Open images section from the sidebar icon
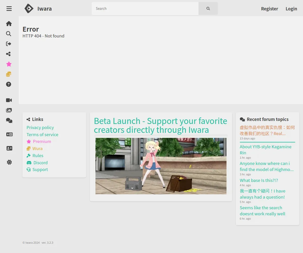 coord(9,110)
